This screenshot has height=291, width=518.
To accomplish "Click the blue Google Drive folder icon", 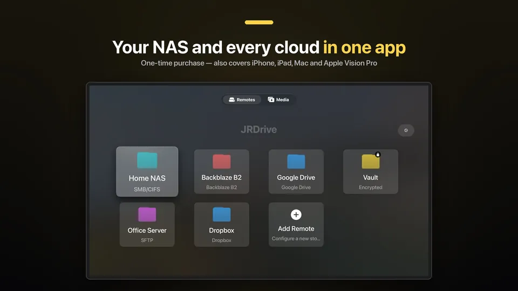I will (x=296, y=162).
